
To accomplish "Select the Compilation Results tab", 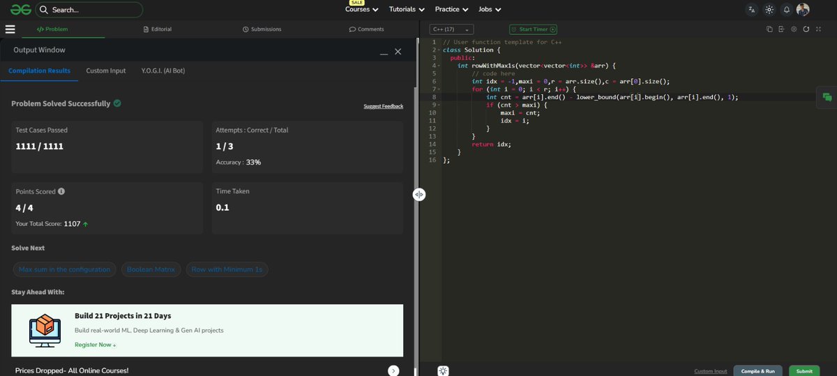I will coord(39,71).
